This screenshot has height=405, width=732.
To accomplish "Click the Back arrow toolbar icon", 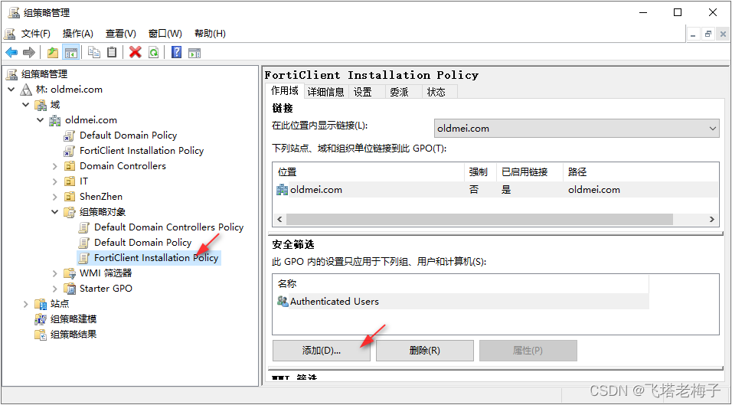I will tap(11, 53).
